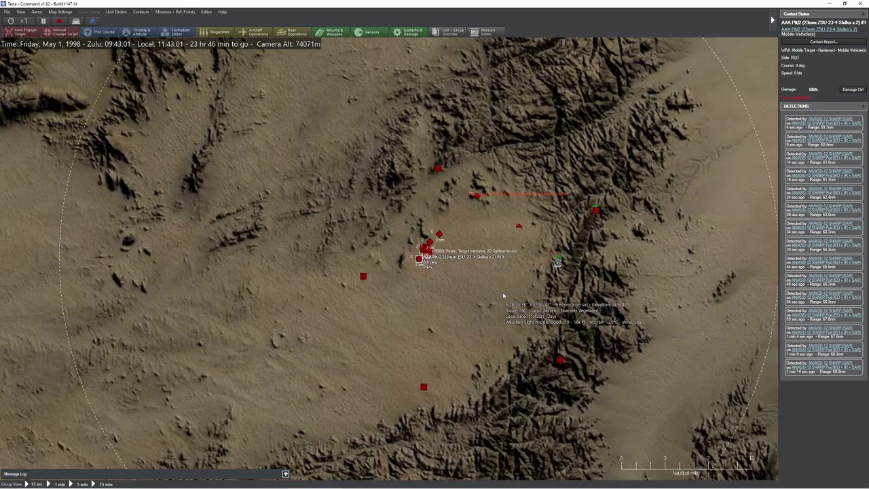The height and width of the screenshot is (489, 869).
Task: Select the AAA Plt/2 ZSU-23-4 unit on the map
Action: tap(419, 259)
